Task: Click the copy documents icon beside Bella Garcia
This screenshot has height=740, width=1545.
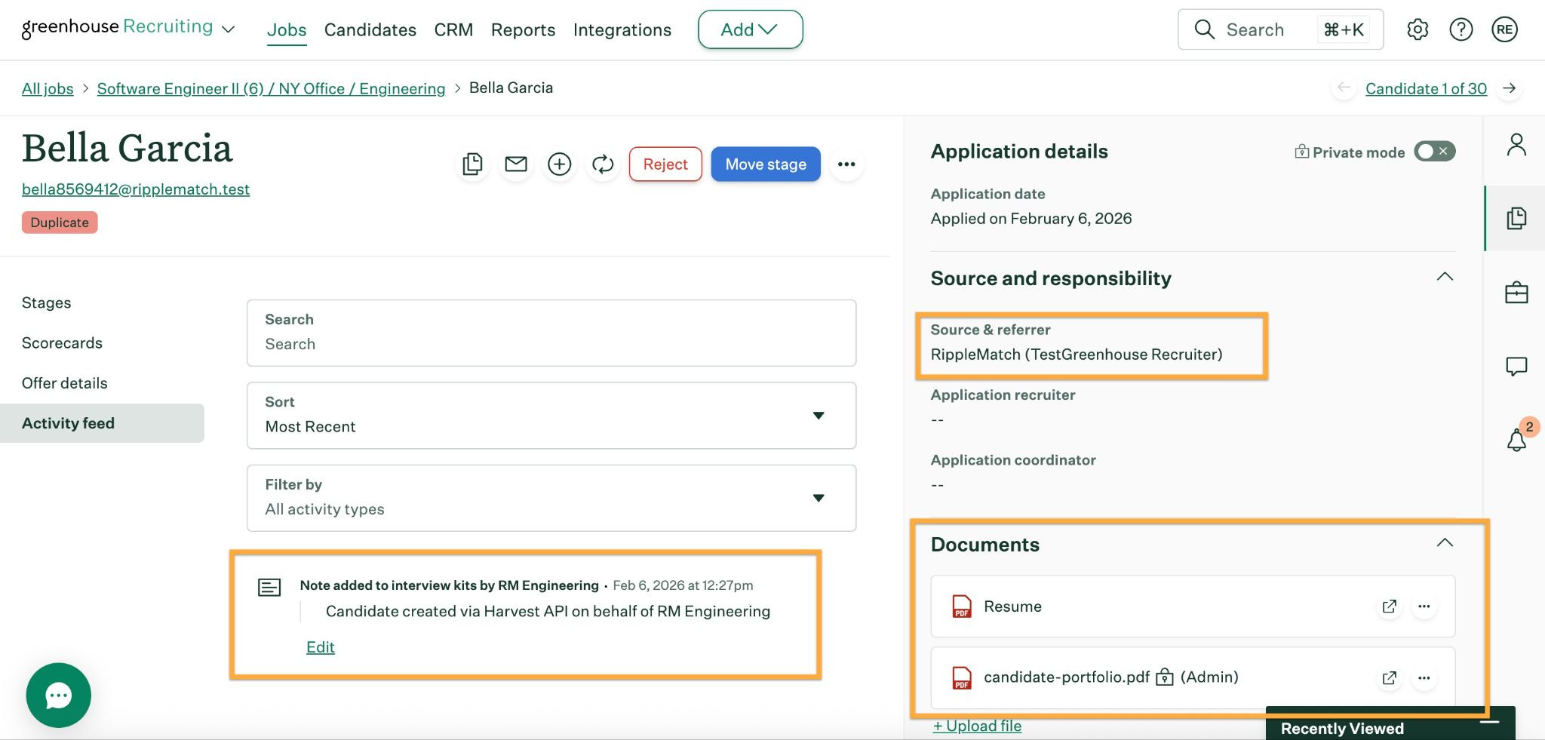Action: point(473,164)
